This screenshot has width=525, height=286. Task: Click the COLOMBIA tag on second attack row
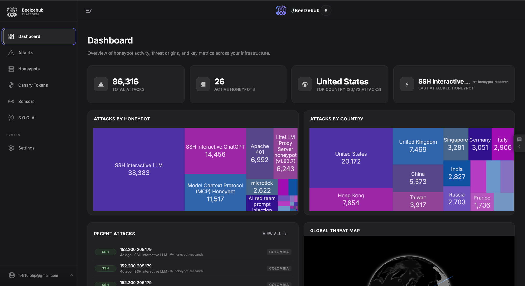[279, 268]
